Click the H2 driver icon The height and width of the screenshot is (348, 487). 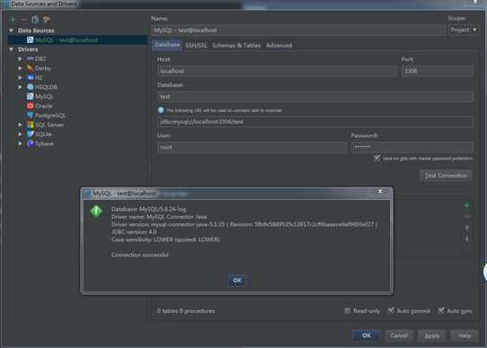31,77
